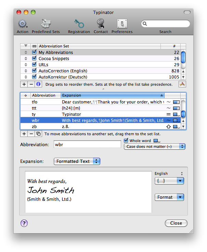Open Preferences switch icon
The width and height of the screenshot is (207, 252).
(x=122, y=24)
